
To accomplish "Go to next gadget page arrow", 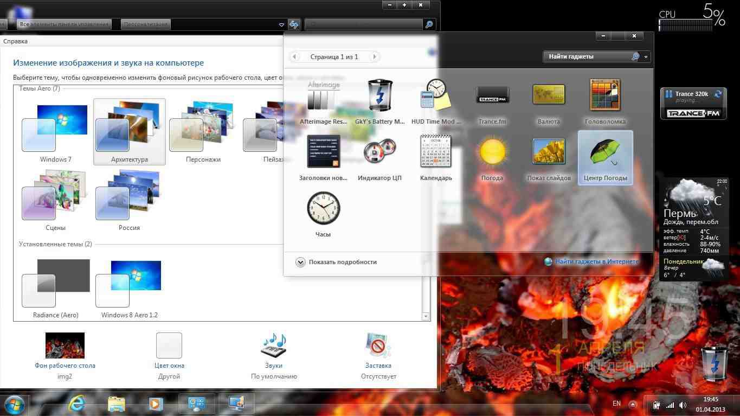I will [x=374, y=56].
